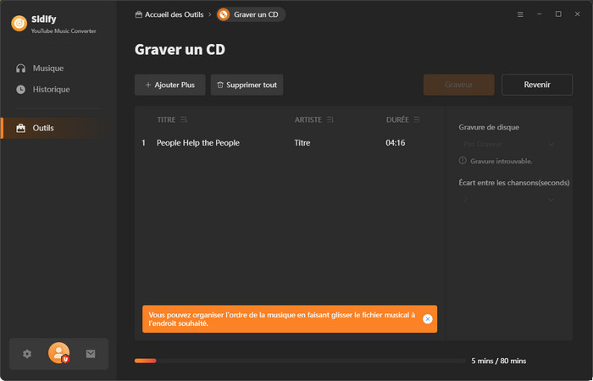Open the song gap seconds dropdown
Viewport: 593px width, 381px height.
tap(508, 199)
